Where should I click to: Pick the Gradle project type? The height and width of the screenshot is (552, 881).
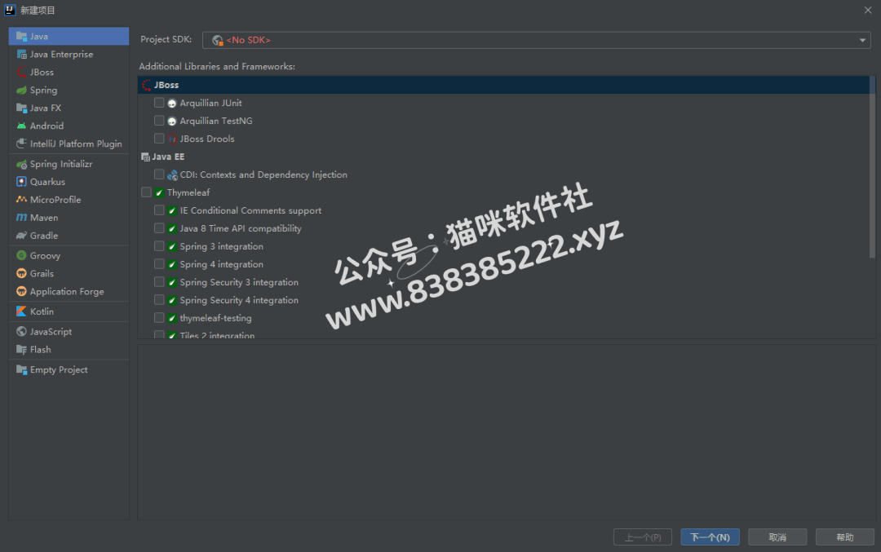[x=69, y=236]
